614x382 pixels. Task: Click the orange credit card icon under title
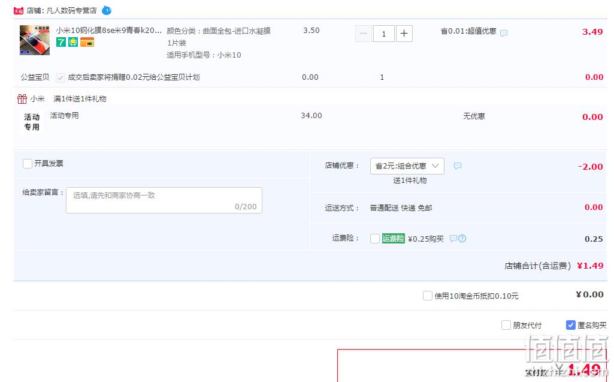pos(87,42)
